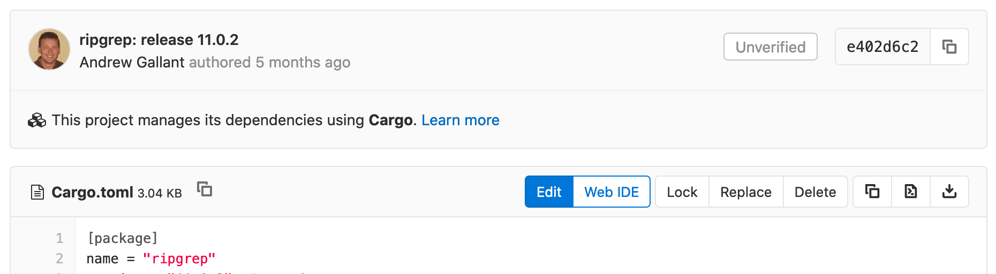Copy the commit SHA to clipboard
The width and height of the screenshot is (996, 274).
coord(949,47)
